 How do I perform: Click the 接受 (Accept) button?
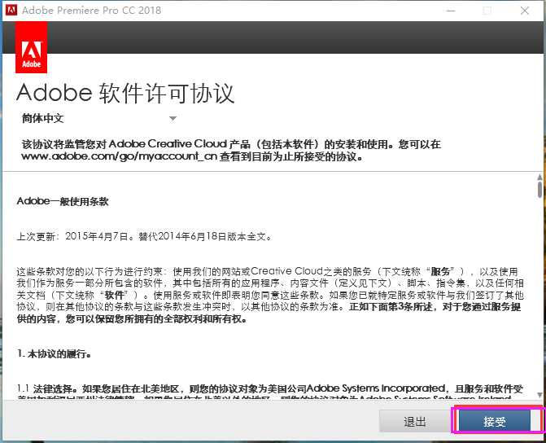[495, 421]
